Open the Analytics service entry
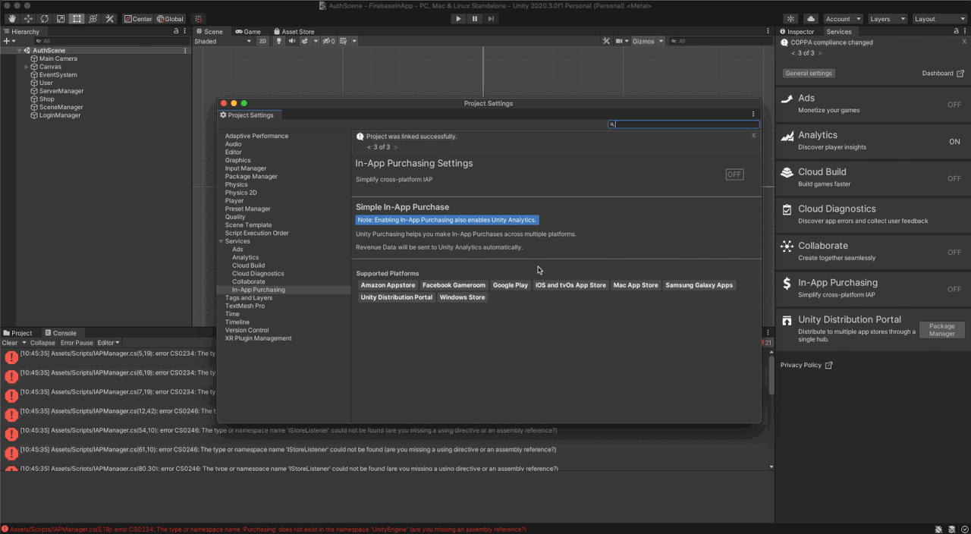The image size is (971, 534). tap(872, 141)
